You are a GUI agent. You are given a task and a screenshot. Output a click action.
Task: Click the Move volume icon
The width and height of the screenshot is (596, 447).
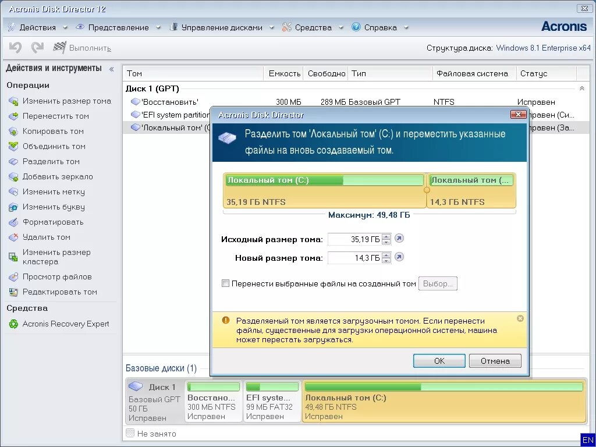pyautogui.click(x=13, y=116)
